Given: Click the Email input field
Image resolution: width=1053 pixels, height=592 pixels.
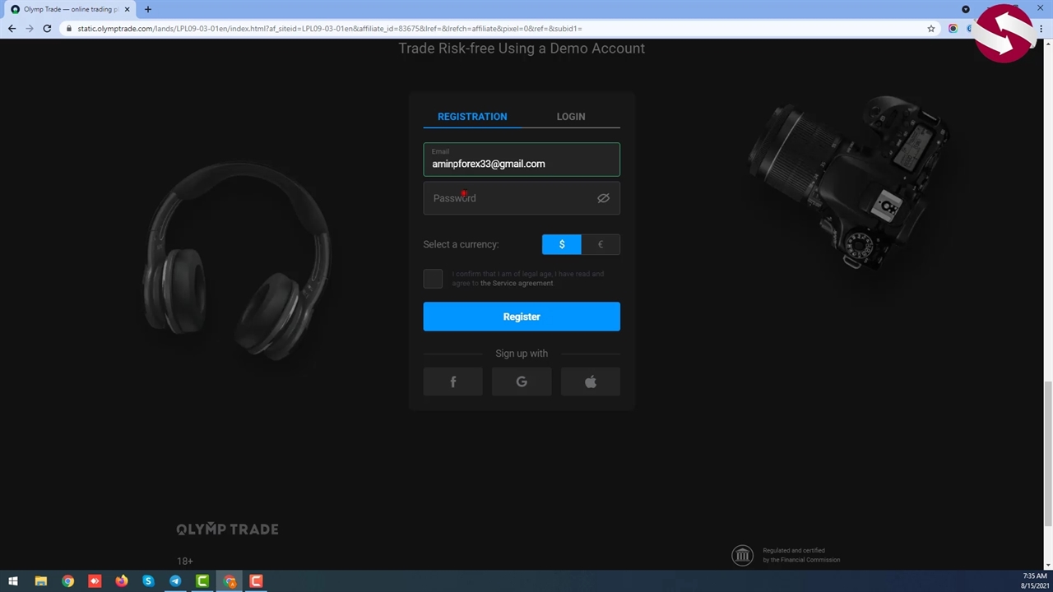Looking at the screenshot, I should 522,163.
